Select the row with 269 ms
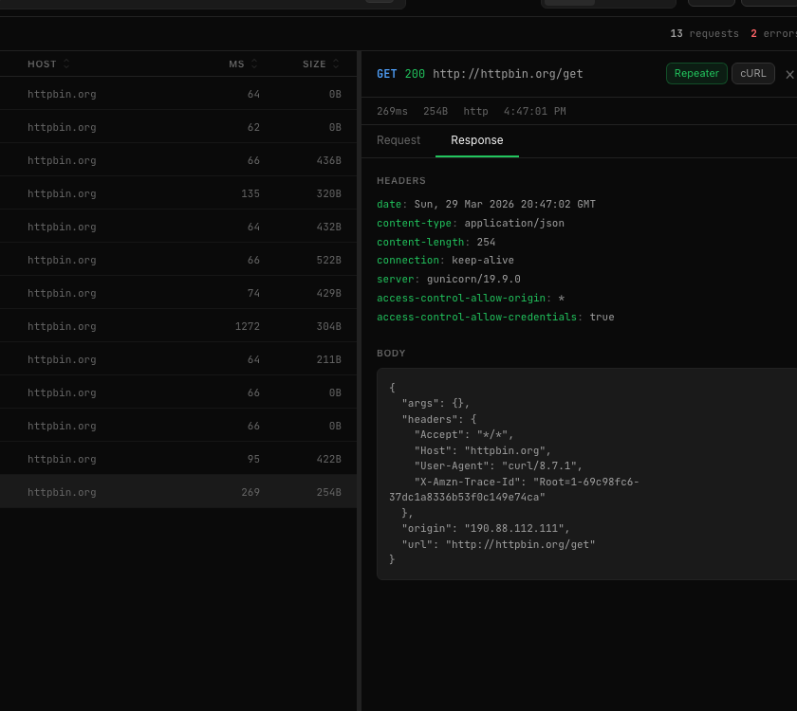797x711 pixels. (x=178, y=492)
